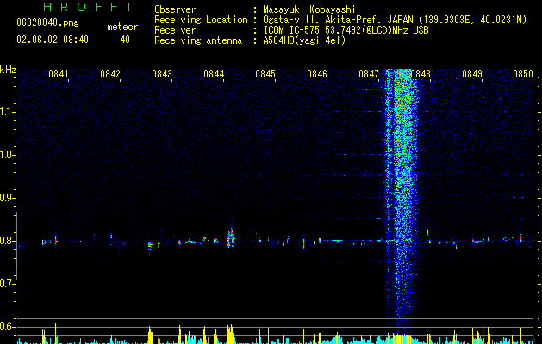Click the 1.1 frequency axis label
Screen dimensions: 542x344
[7, 112]
